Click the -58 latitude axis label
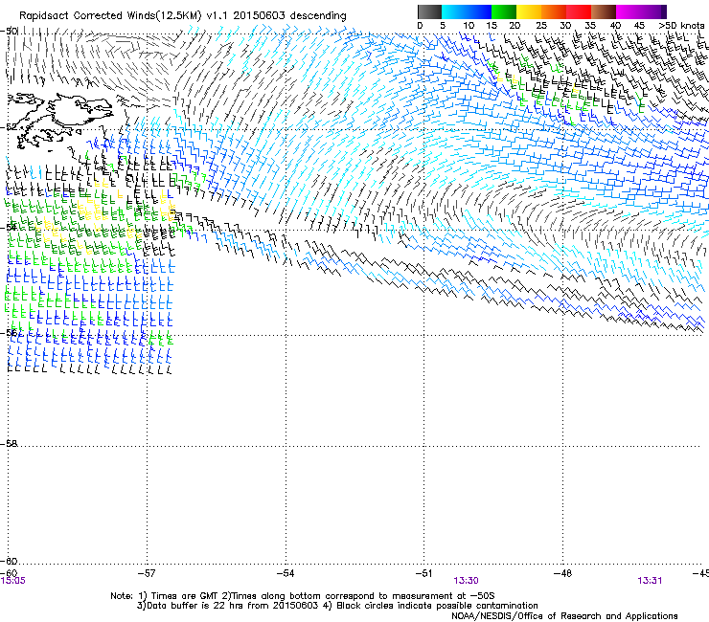The image size is (709, 622). (9, 444)
